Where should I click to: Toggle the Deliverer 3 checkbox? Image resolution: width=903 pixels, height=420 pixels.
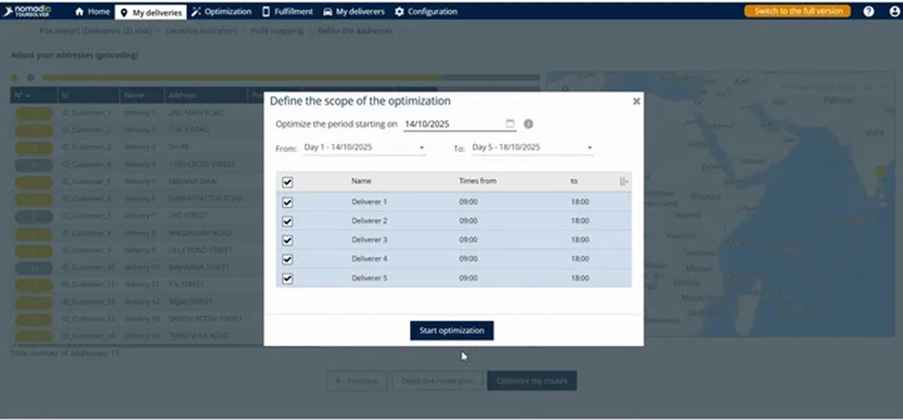coord(288,240)
